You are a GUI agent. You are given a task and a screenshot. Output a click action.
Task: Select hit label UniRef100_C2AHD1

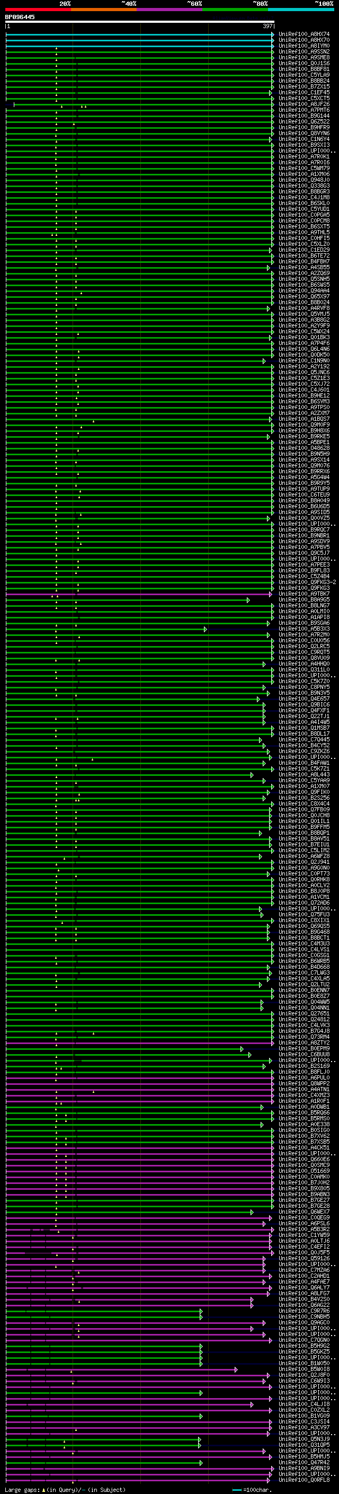coord(304,1276)
